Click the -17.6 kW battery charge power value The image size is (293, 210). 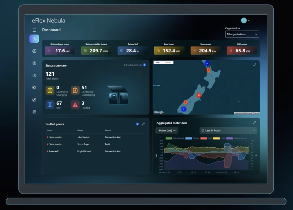click(x=62, y=51)
